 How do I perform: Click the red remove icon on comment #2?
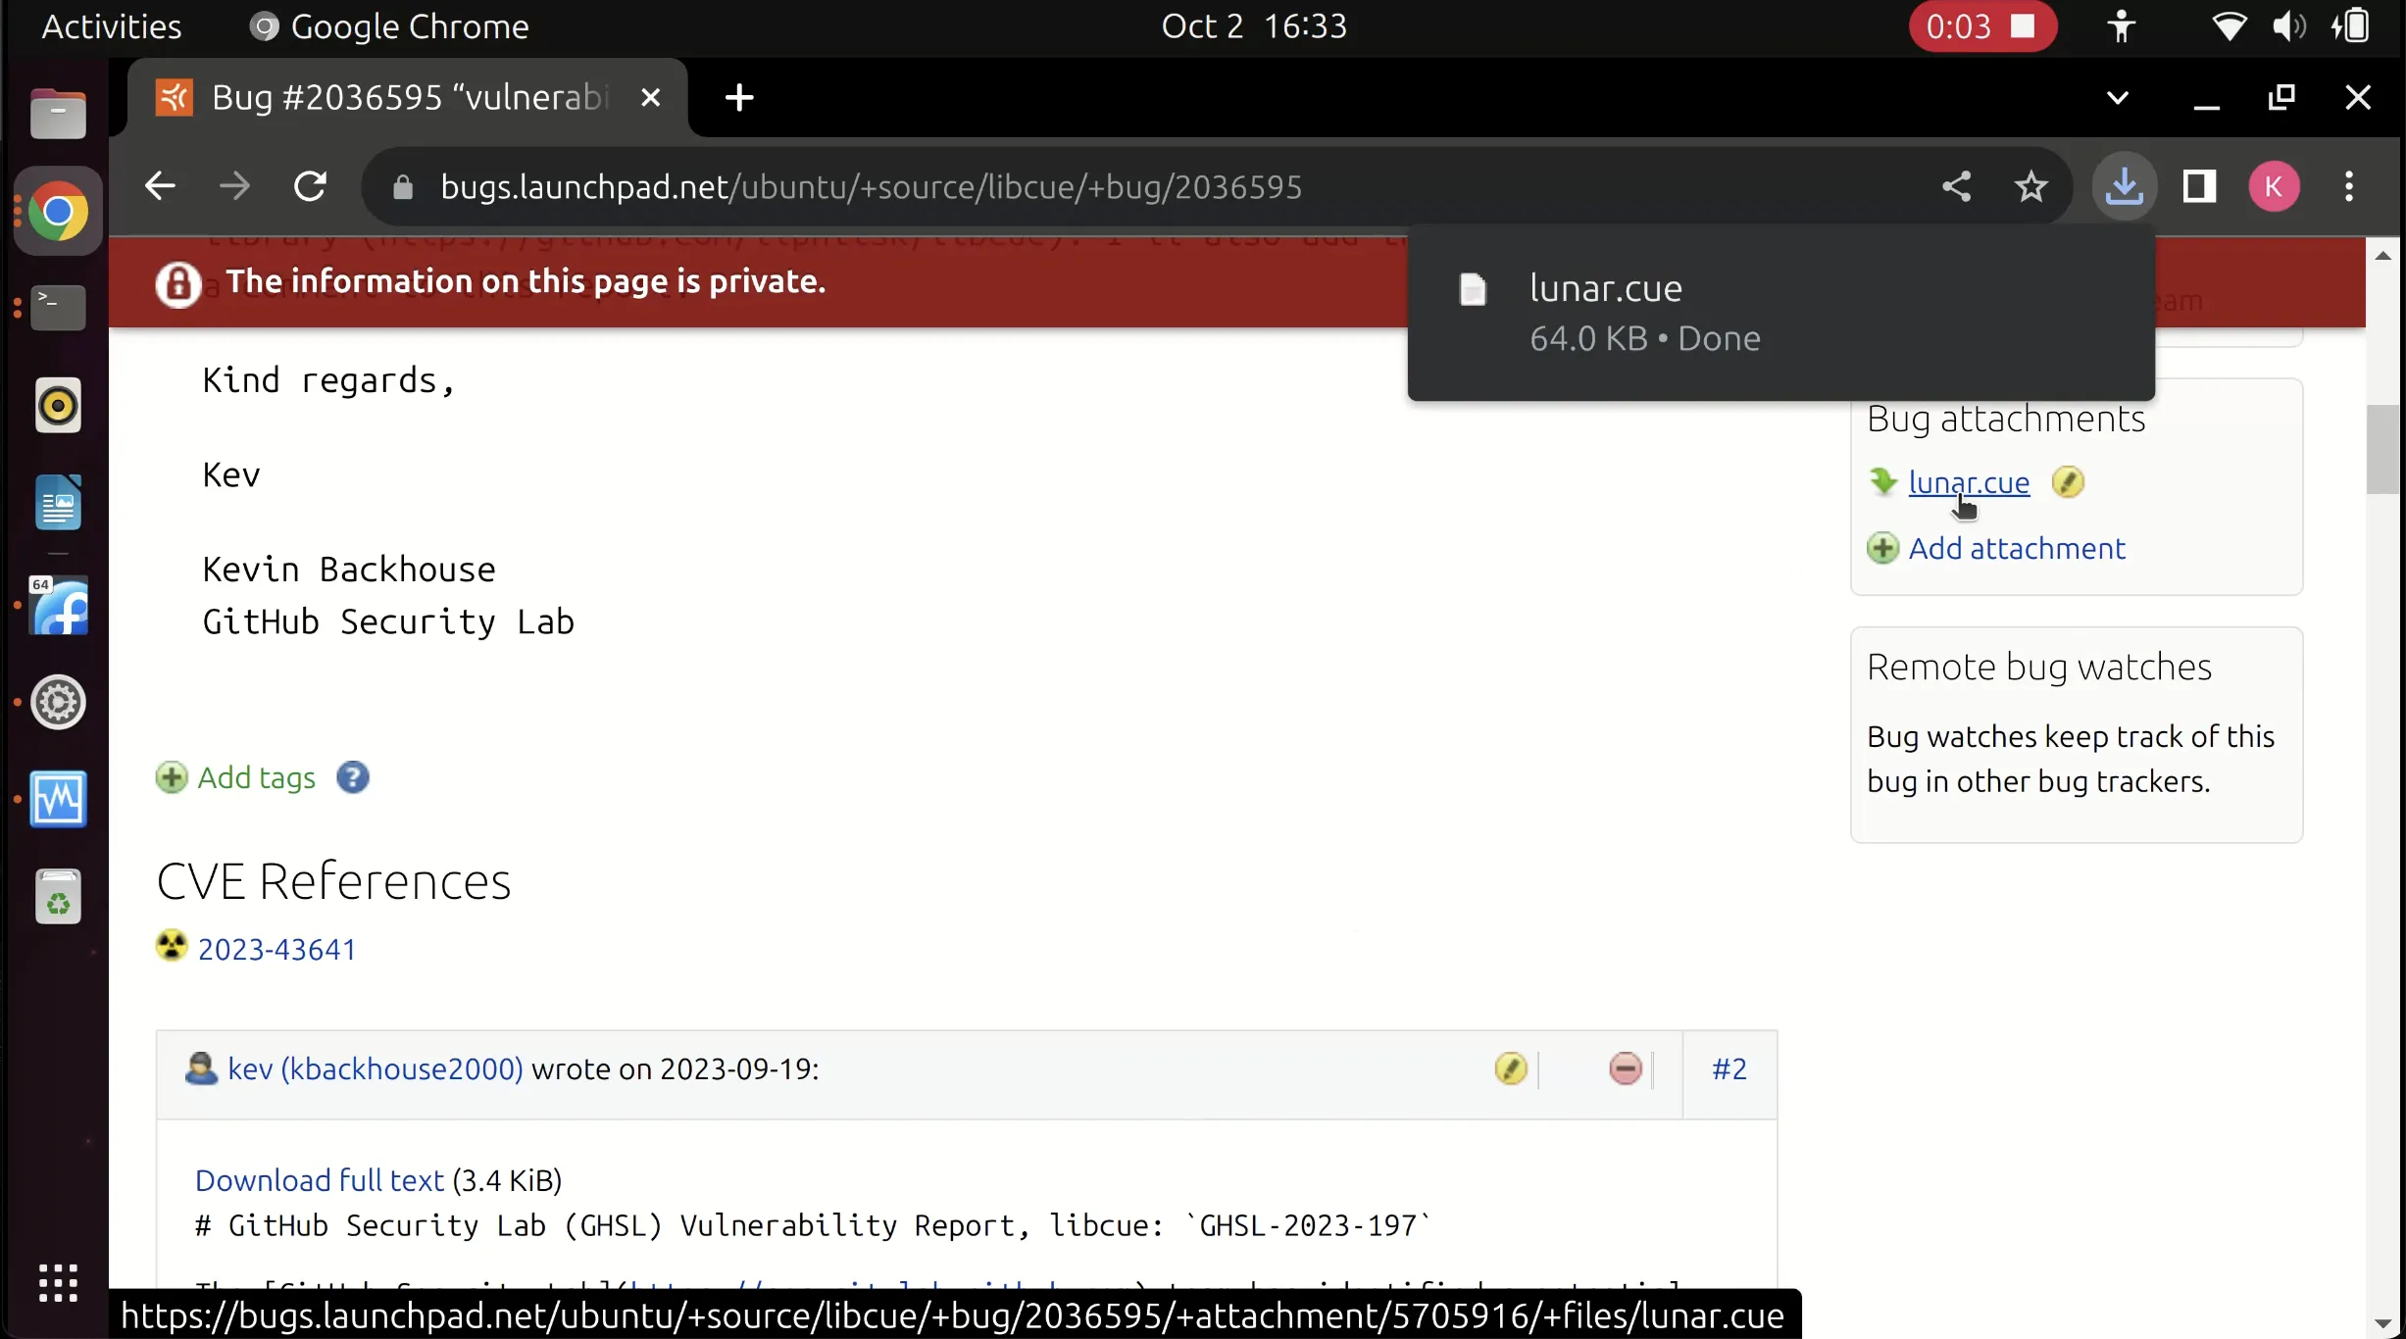1625,1068
